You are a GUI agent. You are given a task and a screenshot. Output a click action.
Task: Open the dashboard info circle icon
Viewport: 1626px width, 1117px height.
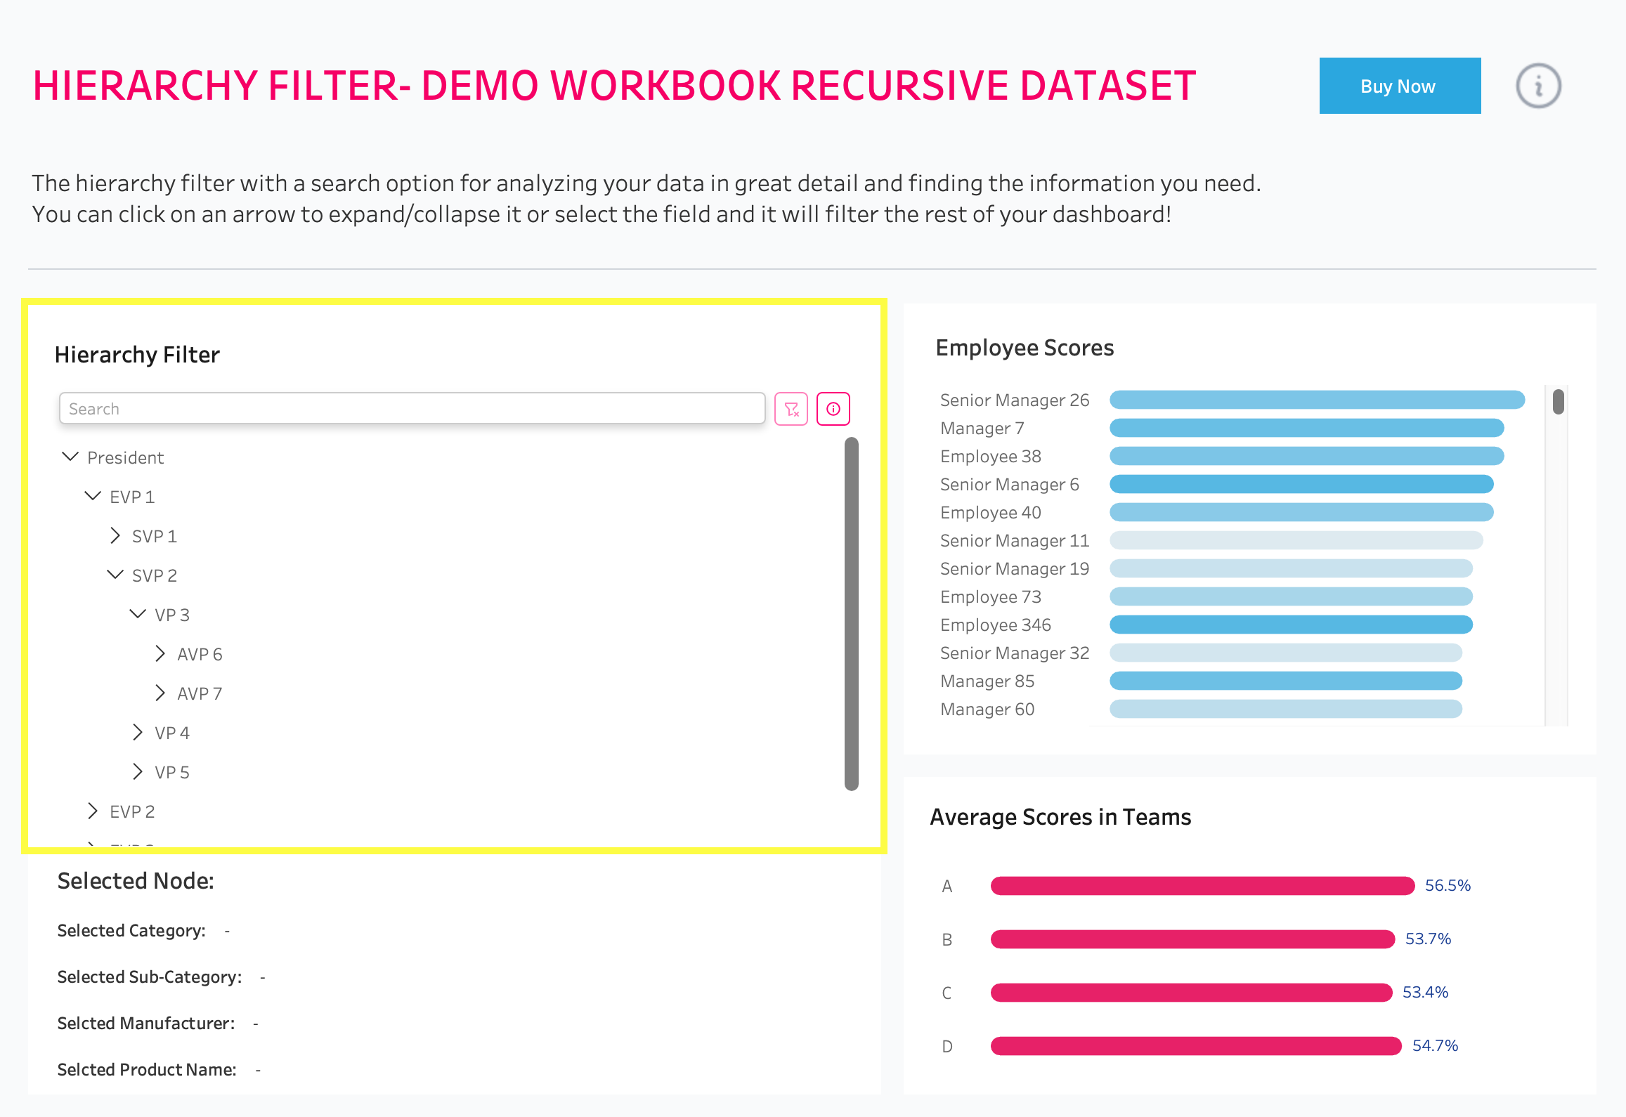[x=1538, y=86]
